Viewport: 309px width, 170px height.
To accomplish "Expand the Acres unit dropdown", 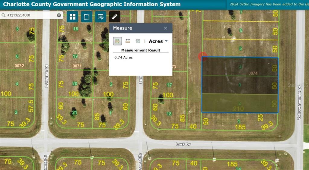I will [158, 41].
